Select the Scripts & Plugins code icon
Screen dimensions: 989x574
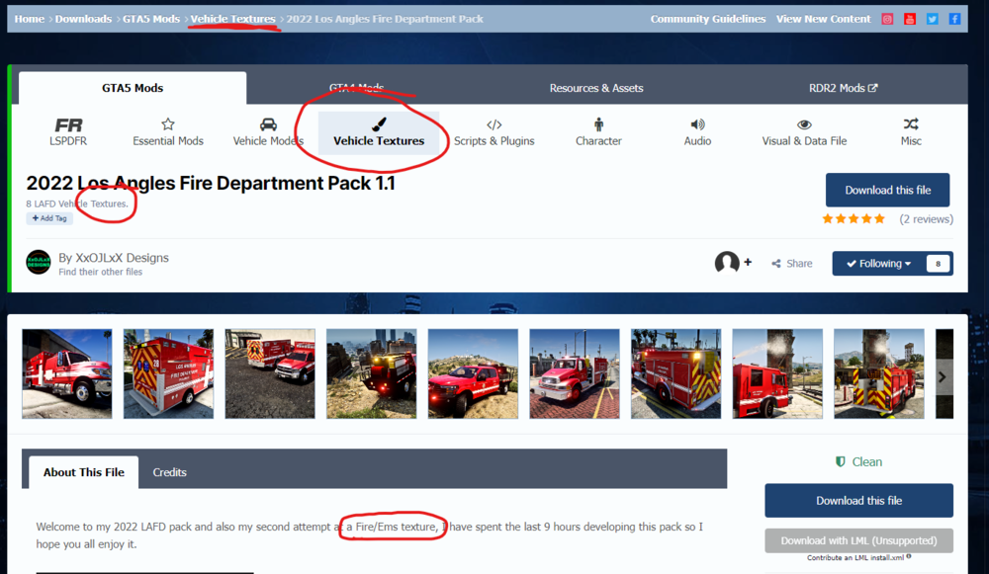(x=494, y=124)
